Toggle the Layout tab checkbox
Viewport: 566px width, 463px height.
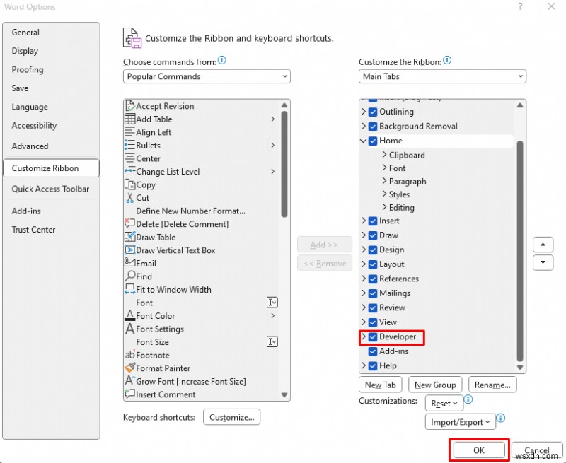373,264
